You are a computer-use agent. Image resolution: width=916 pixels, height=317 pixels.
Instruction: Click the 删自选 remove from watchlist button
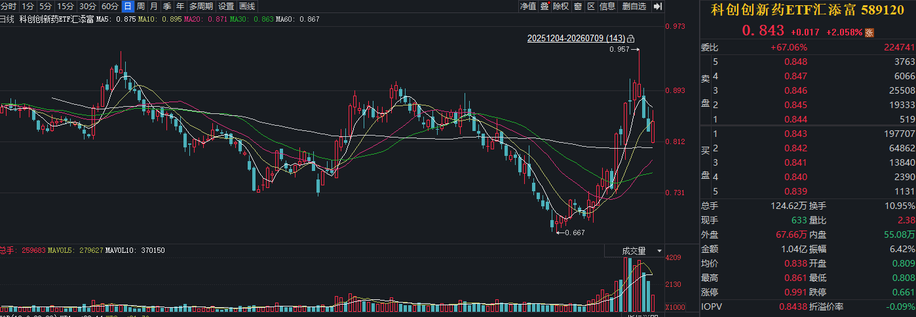click(x=634, y=6)
